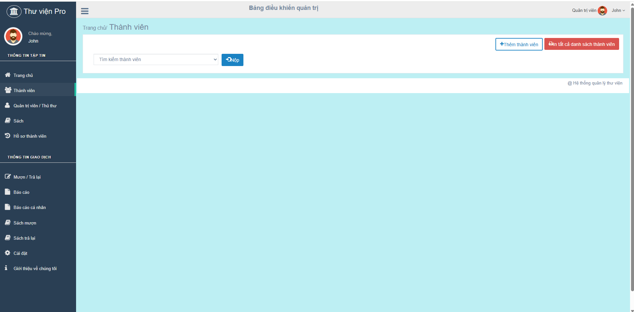This screenshot has height=312, width=634.
Task: Click the home icon beside Trang chủ
Action: pyautogui.click(x=8, y=75)
